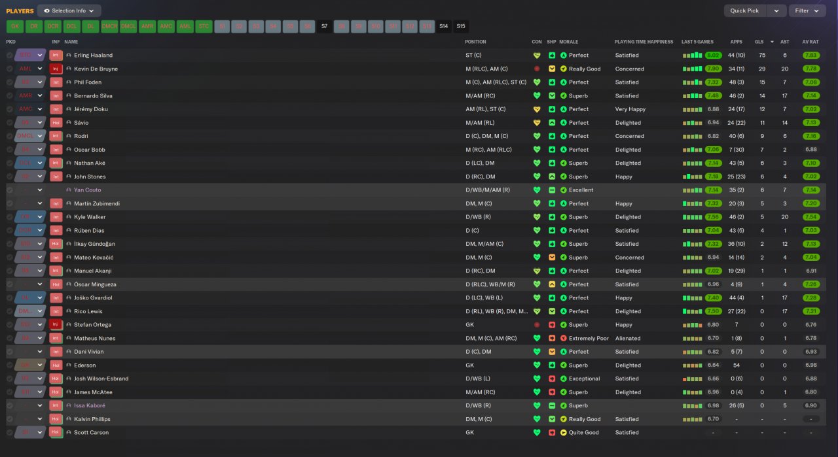838x457 pixels.
Task: Sort by the PLAYING TIME HAPPINESS header
Action: pos(644,42)
